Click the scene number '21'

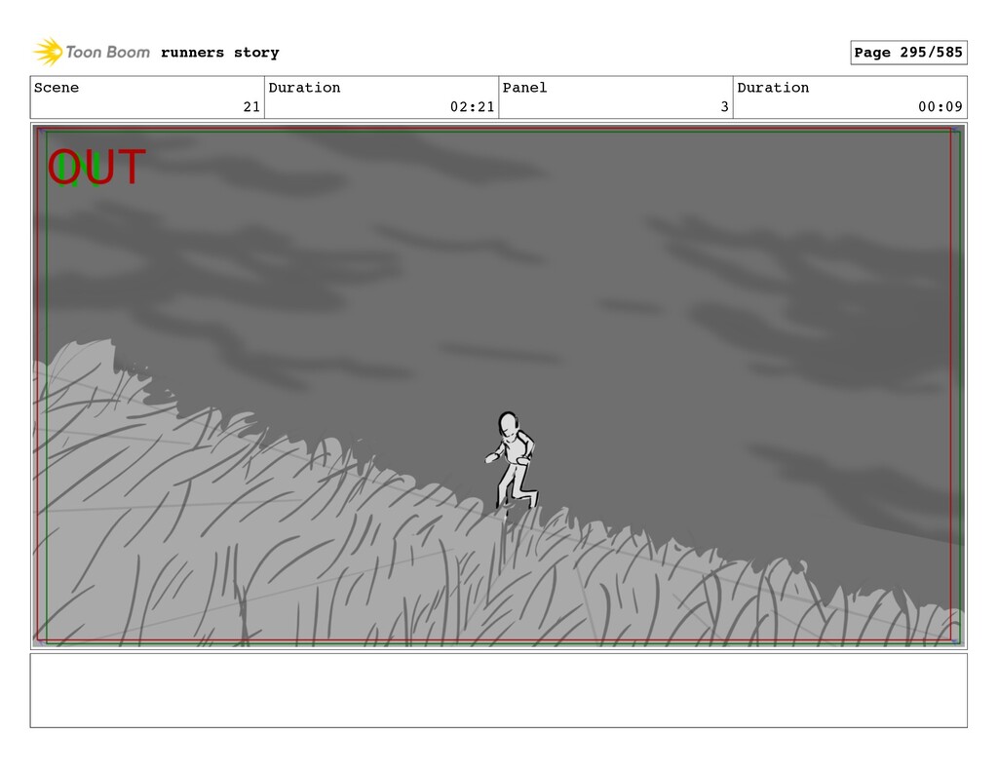(252, 107)
